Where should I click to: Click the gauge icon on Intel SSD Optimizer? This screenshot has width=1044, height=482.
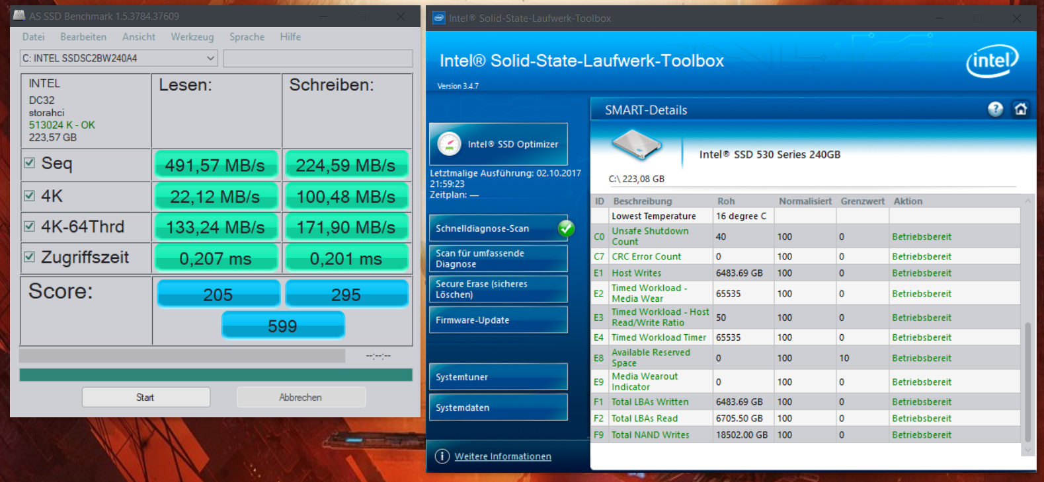point(450,144)
